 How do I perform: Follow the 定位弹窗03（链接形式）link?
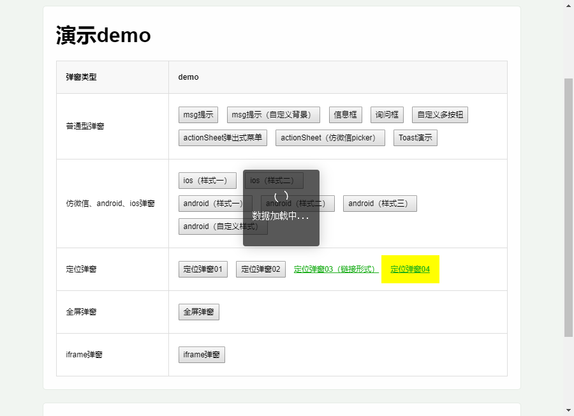[336, 269]
